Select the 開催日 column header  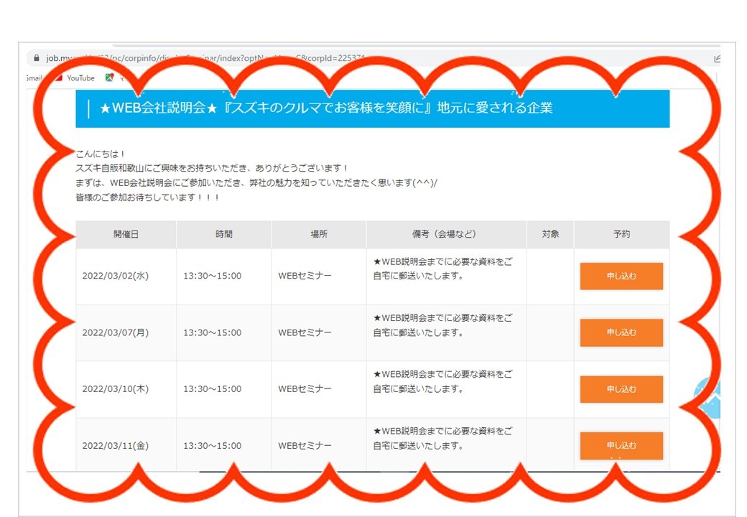[x=126, y=234]
